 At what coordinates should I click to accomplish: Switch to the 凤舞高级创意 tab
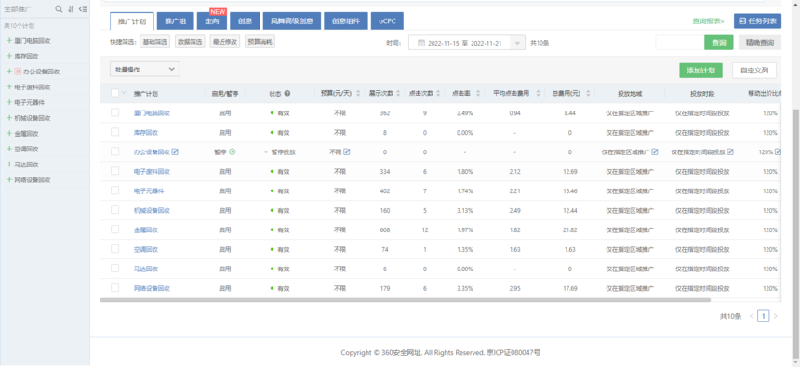coord(292,21)
